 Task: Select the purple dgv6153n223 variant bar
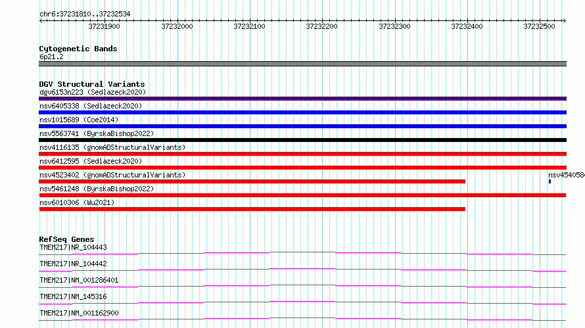[302, 99]
